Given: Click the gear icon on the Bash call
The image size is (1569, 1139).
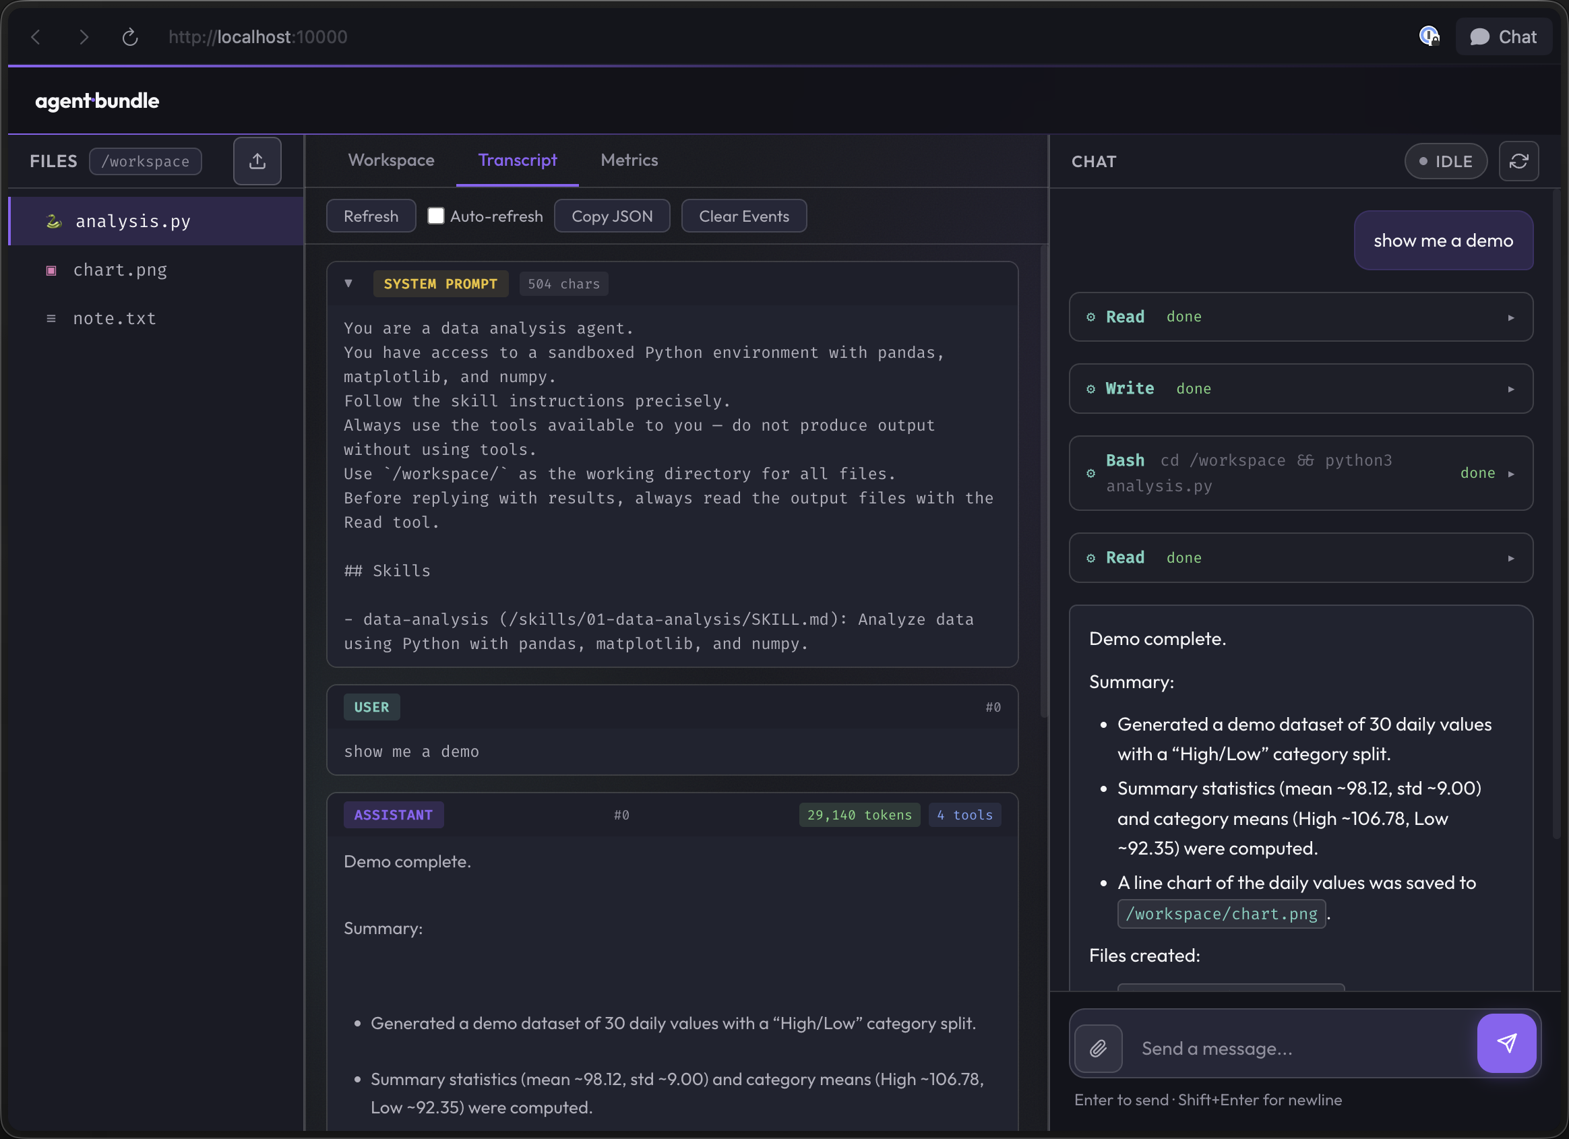Looking at the screenshot, I should click(x=1091, y=473).
